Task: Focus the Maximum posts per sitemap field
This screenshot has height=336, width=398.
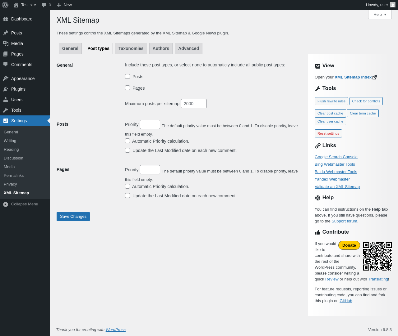Action: (x=194, y=104)
